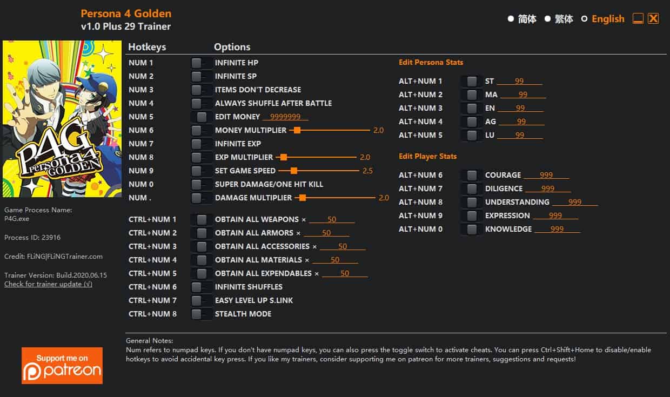Minimize the trainer window
Image resolution: width=670 pixels, height=397 pixels.
pos(638,19)
